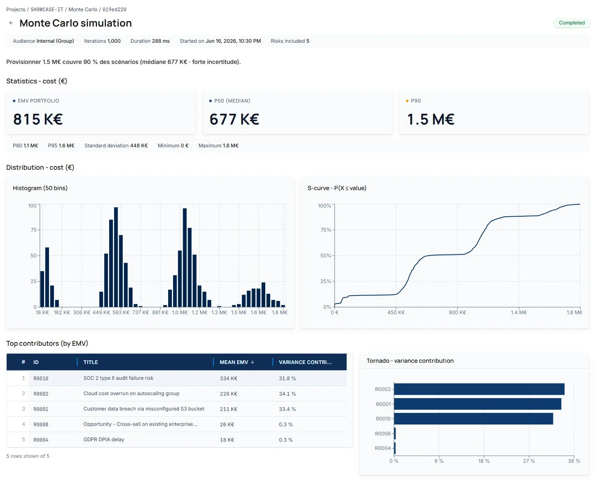597x496 pixels.
Task: Open the GDPR DPIA delay row
Action: coord(176,440)
